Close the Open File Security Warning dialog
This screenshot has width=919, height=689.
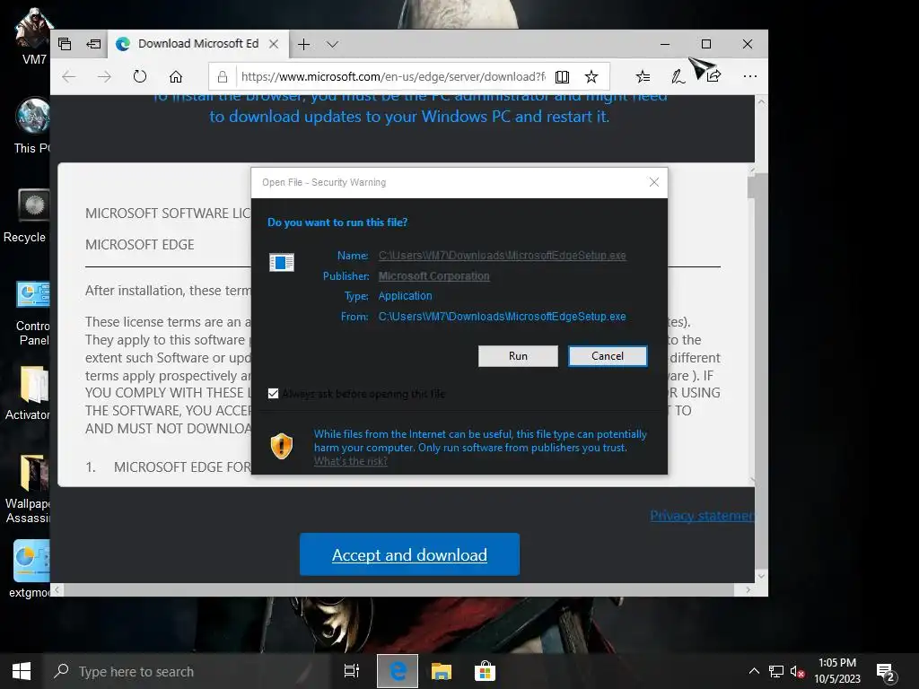pos(654,182)
